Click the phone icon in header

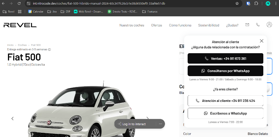pos(258,25)
